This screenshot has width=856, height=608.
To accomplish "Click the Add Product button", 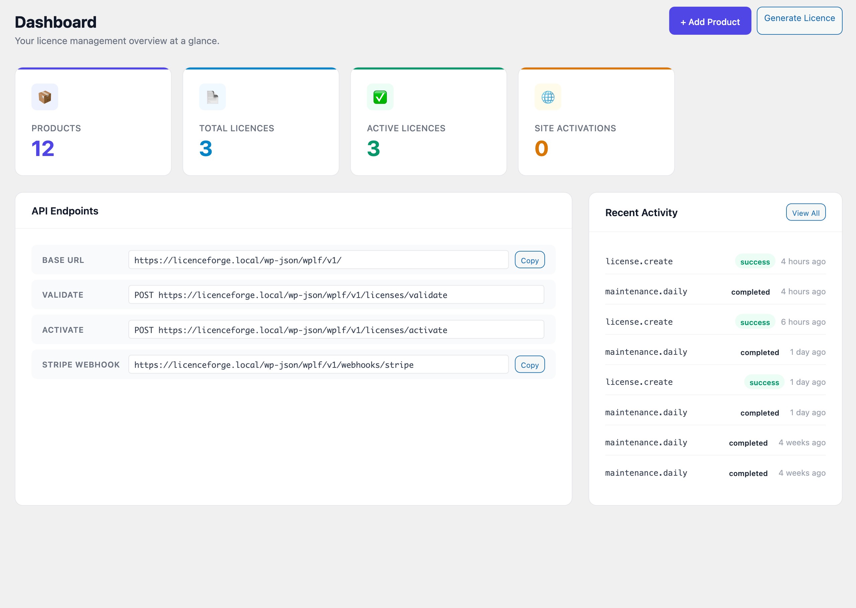I will point(710,21).
